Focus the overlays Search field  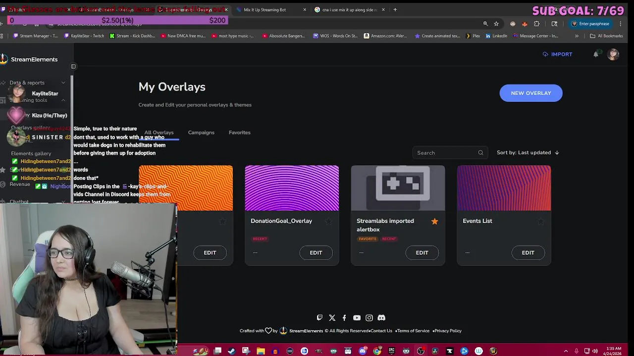click(x=450, y=153)
